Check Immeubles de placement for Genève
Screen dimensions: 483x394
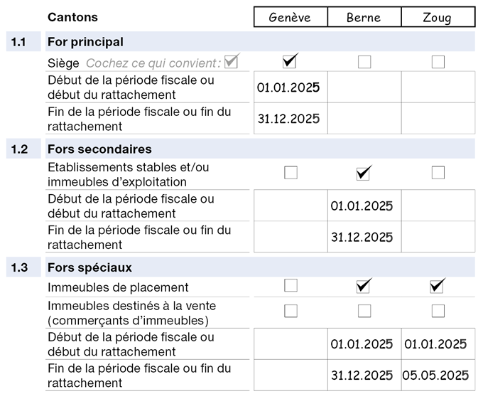(x=291, y=286)
